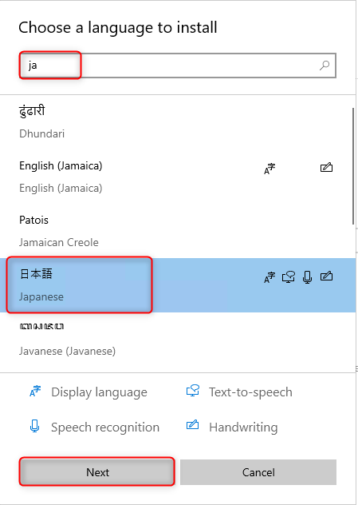Image resolution: width=358 pixels, height=505 pixels.
Task: Select the Patois Jamaican Creole entry
Action: [177, 231]
